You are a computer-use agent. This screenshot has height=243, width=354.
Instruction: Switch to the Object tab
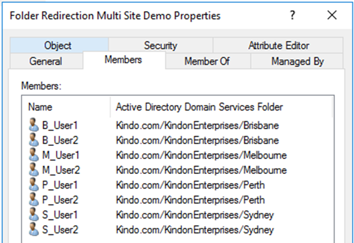pos(59,45)
